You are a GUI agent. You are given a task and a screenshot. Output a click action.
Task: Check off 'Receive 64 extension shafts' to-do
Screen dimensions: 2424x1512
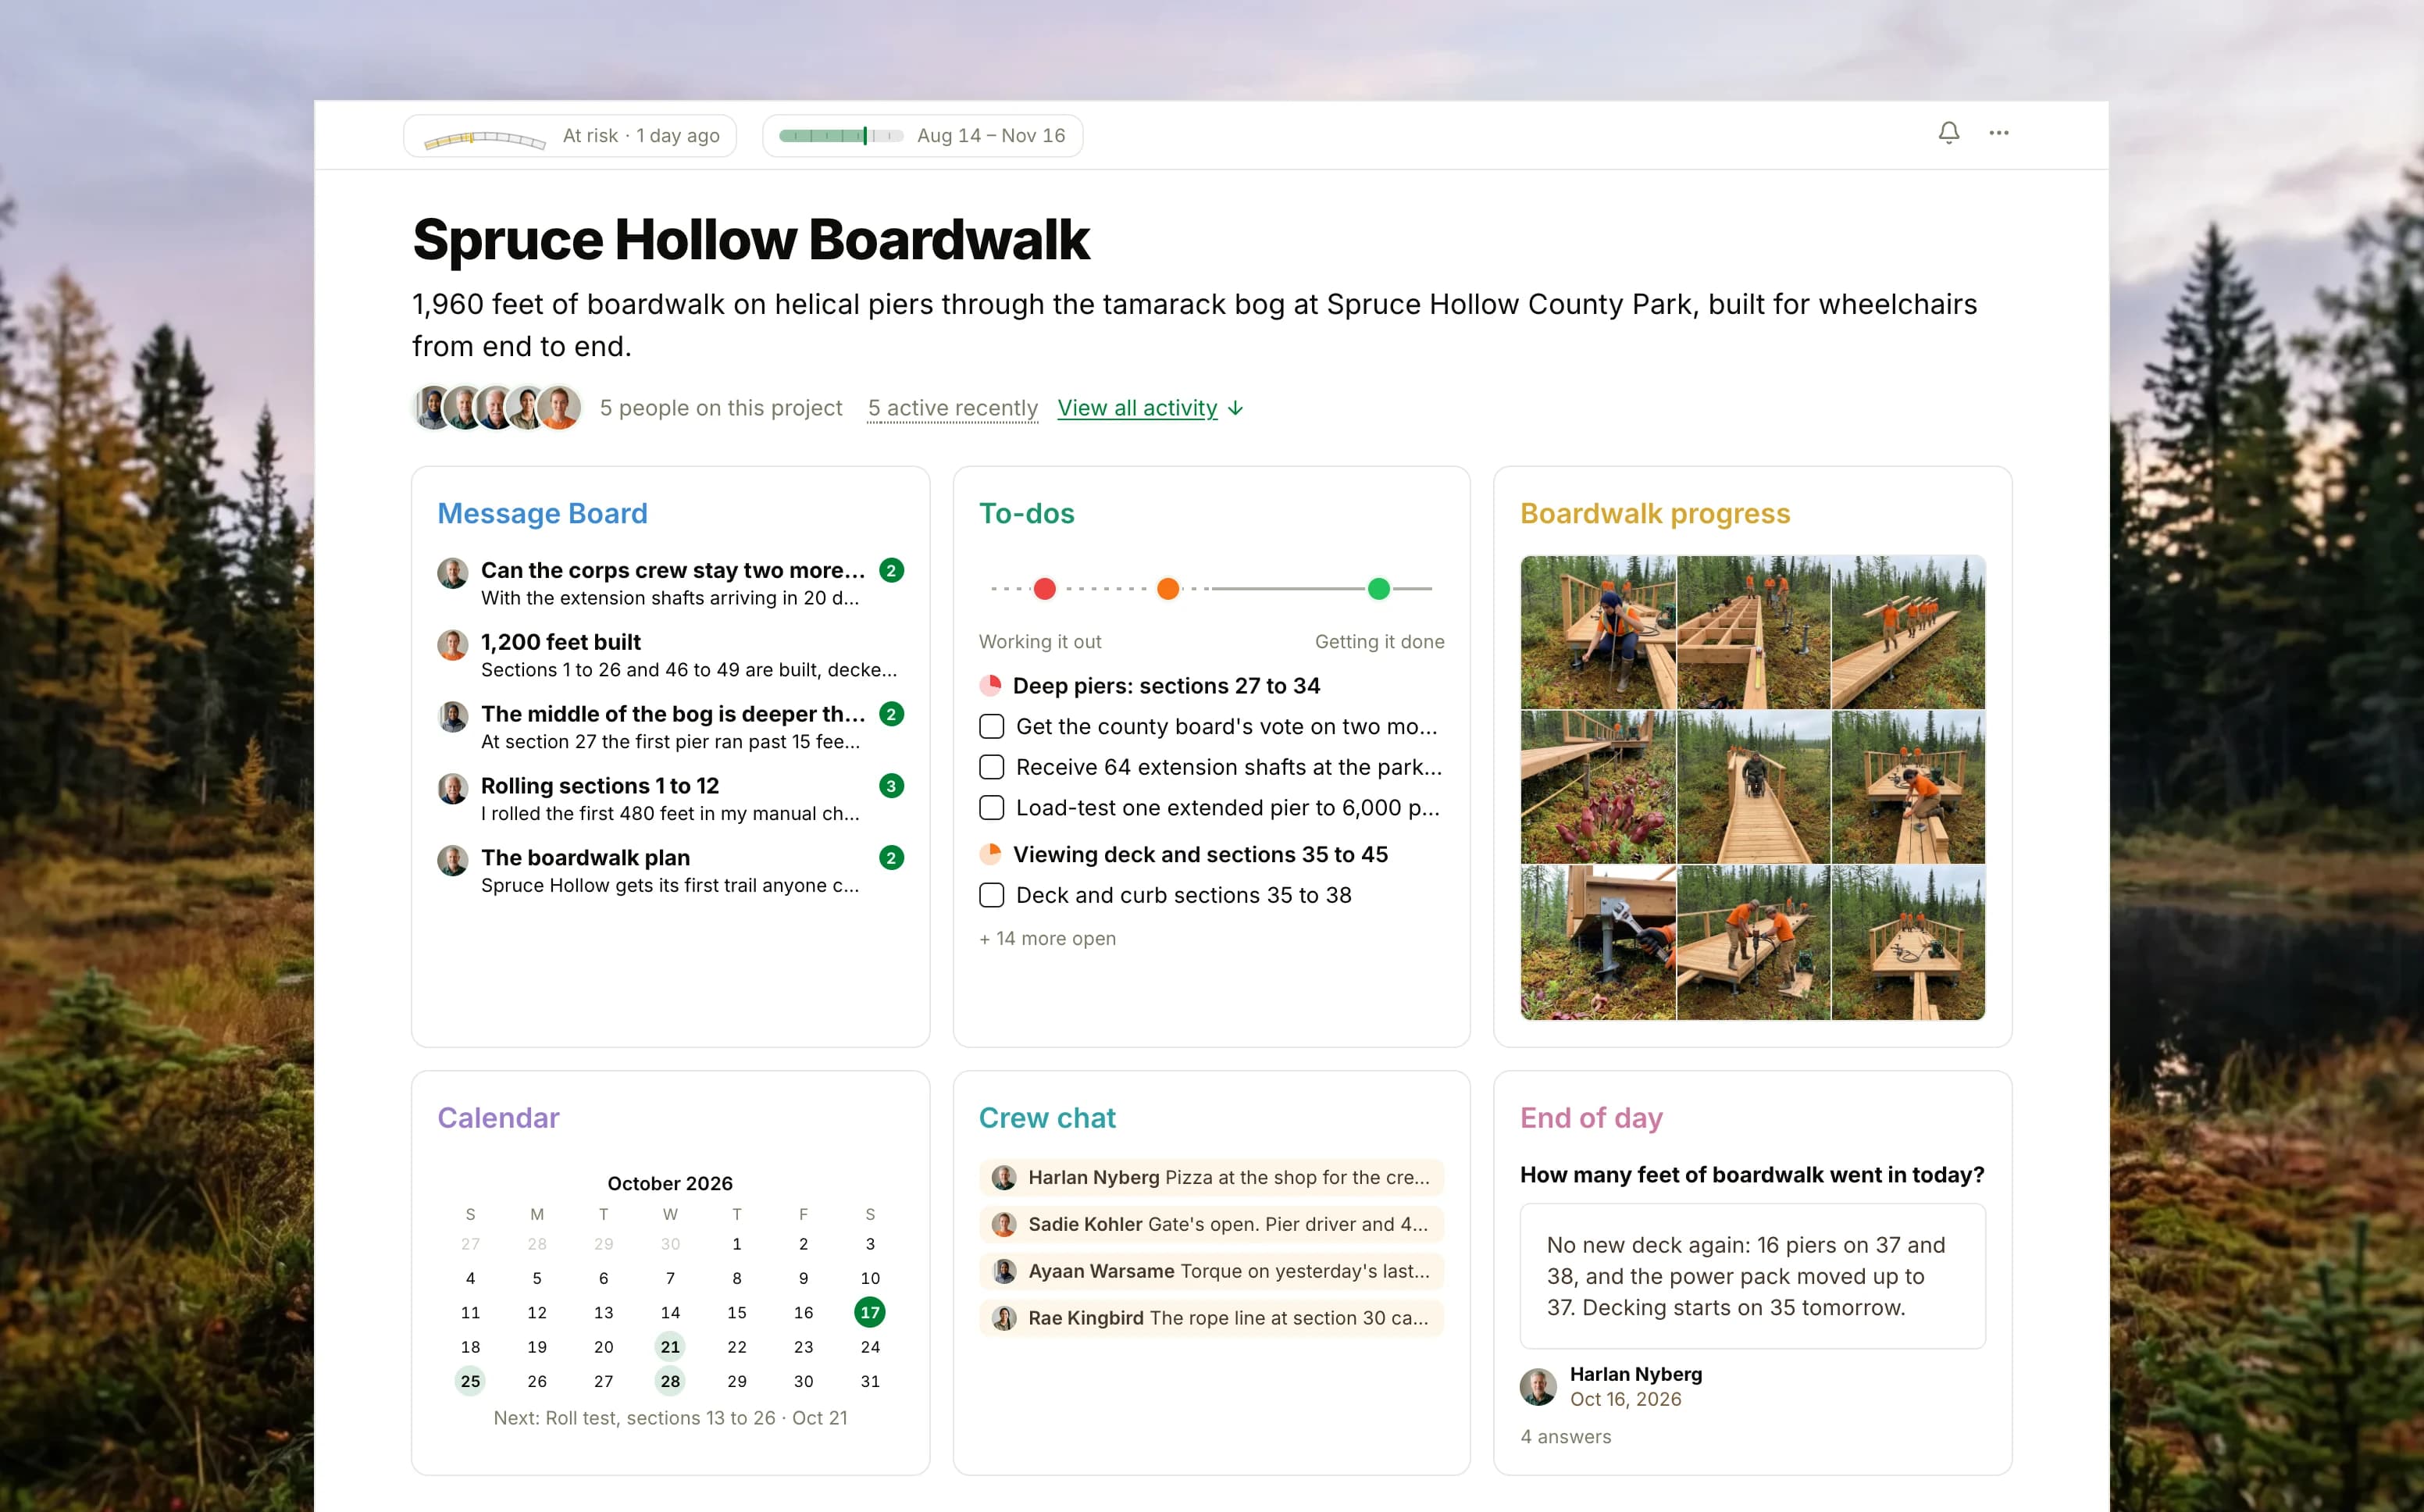(x=992, y=767)
